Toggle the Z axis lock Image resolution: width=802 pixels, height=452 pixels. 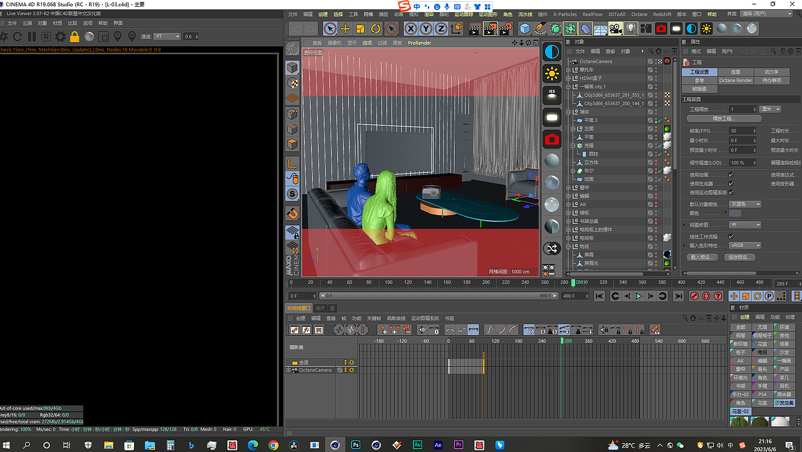pyautogui.click(x=440, y=28)
